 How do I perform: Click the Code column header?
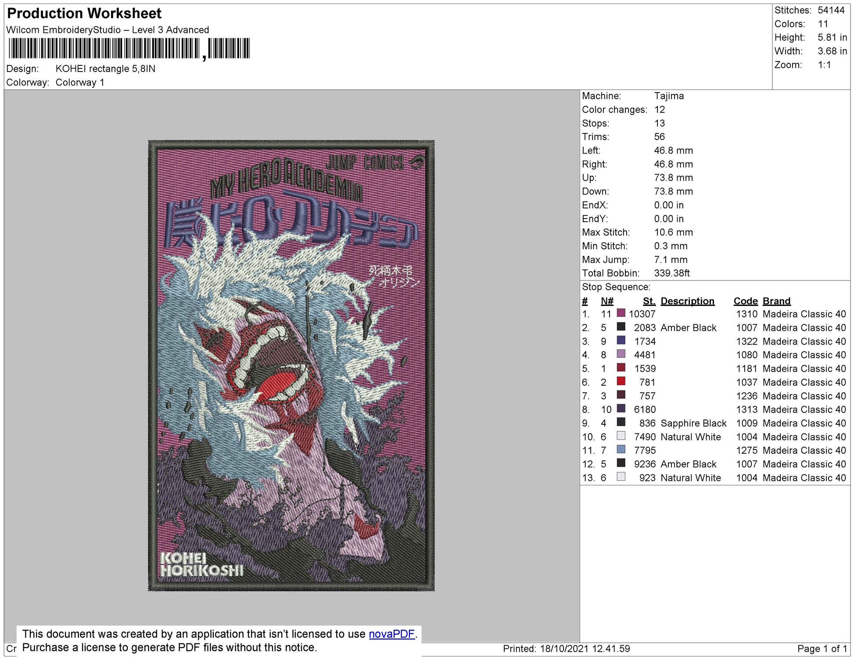click(x=745, y=301)
